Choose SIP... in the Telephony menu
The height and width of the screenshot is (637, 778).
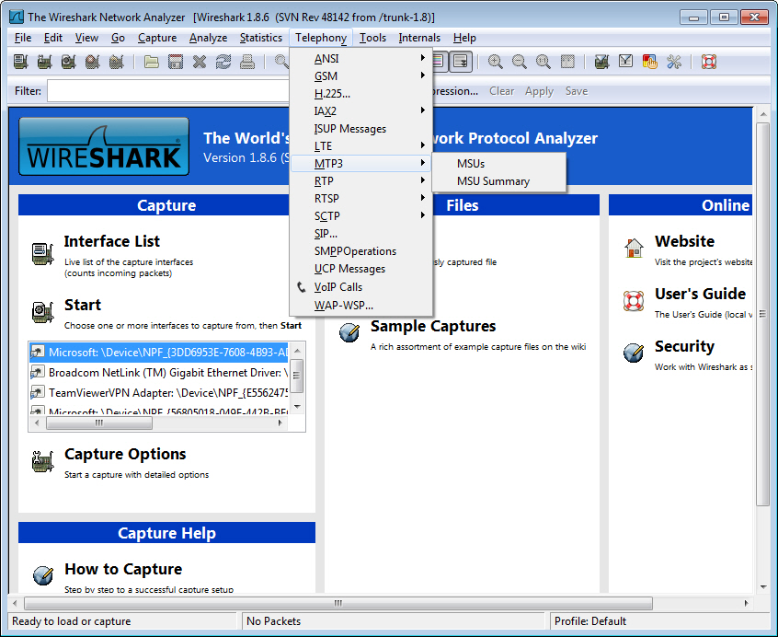[x=360, y=233]
